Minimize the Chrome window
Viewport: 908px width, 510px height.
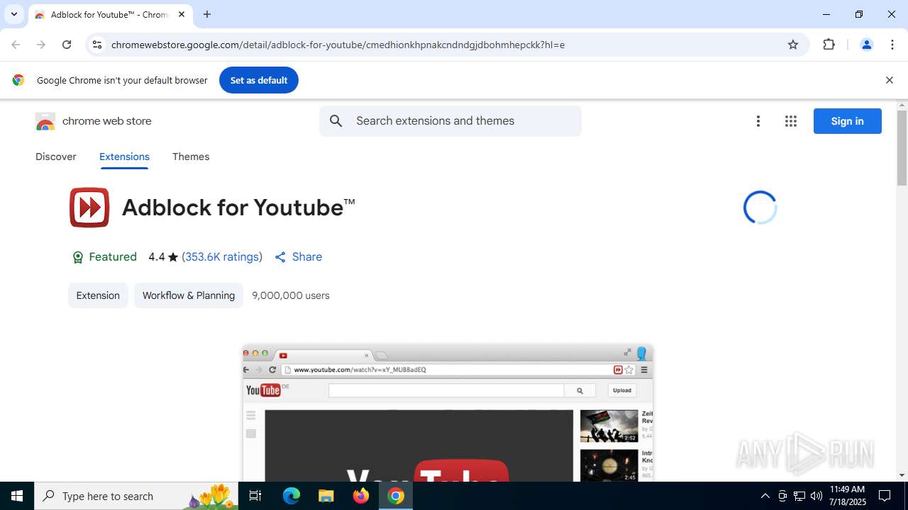pyautogui.click(x=826, y=14)
